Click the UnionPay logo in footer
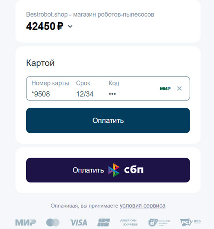This screenshot has height=229, width=214. click(104, 223)
